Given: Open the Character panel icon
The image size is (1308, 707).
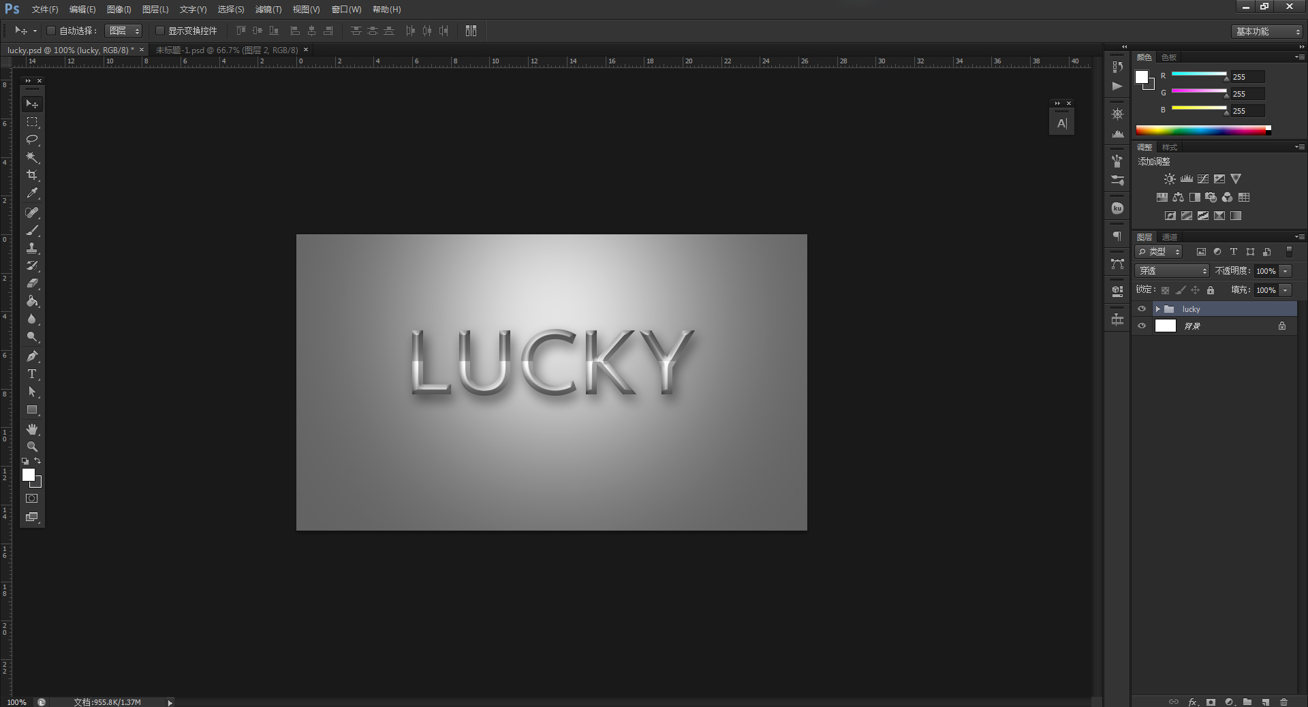Looking at the screenshot, I should pos(1061,123).
